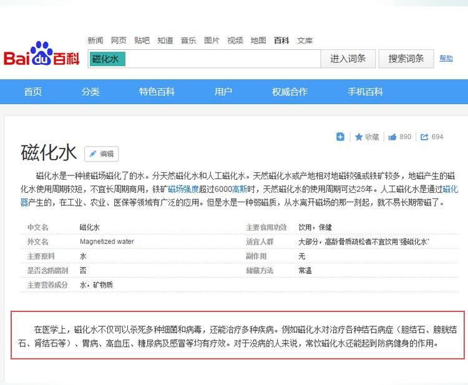Screen dimensions: 468x385
Task: Click the 收藏 label text
Action: (372, 137)
